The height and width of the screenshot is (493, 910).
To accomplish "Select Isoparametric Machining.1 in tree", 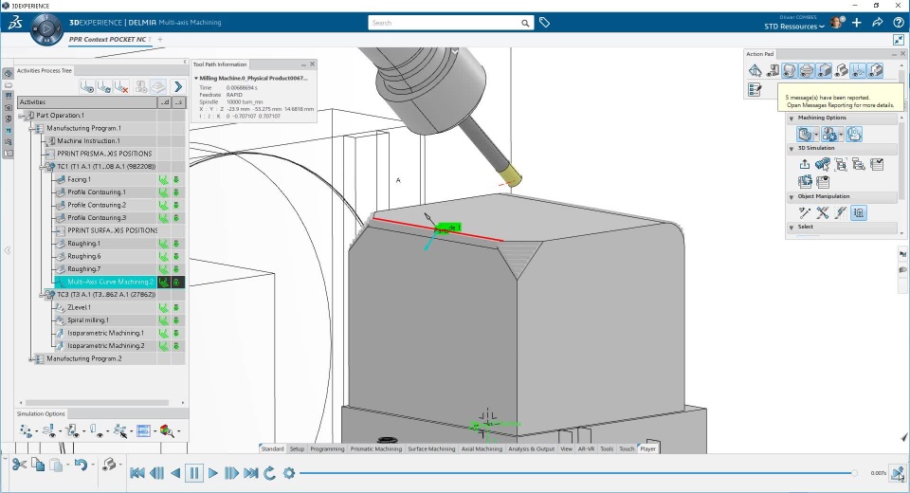I will (x=105, y=334).
